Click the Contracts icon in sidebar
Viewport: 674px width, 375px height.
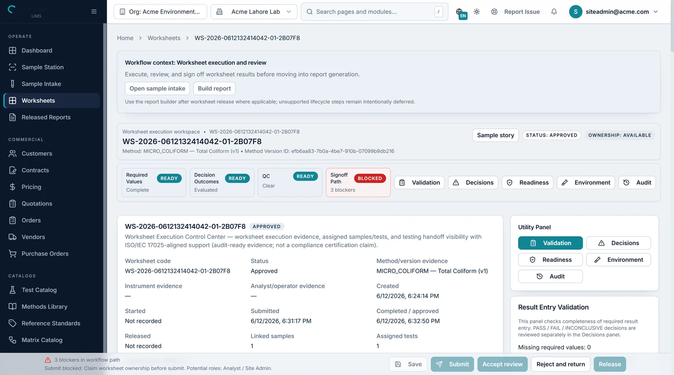coord(13,170)
